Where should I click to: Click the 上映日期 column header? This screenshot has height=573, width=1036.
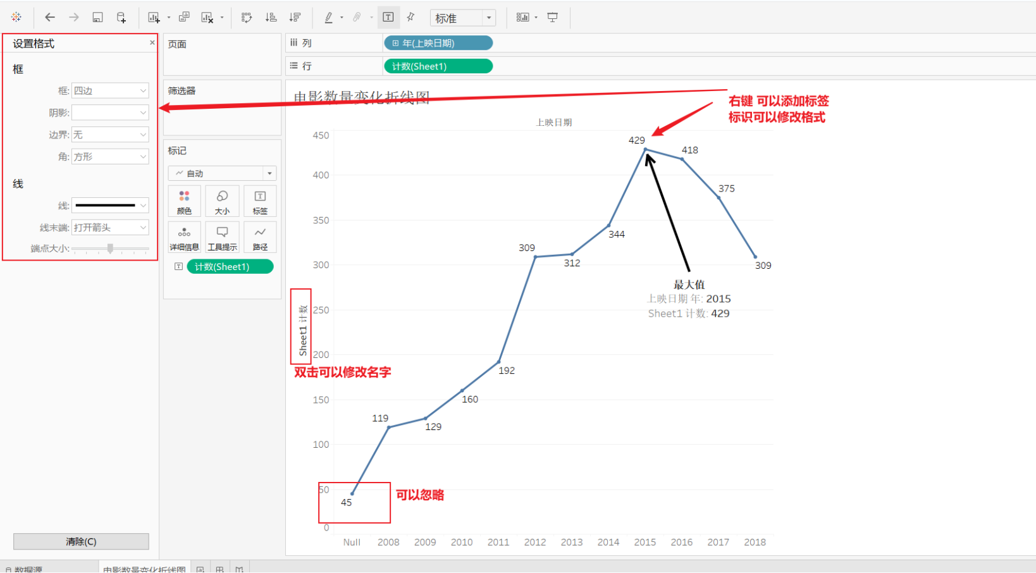click(x=554, y=122)
